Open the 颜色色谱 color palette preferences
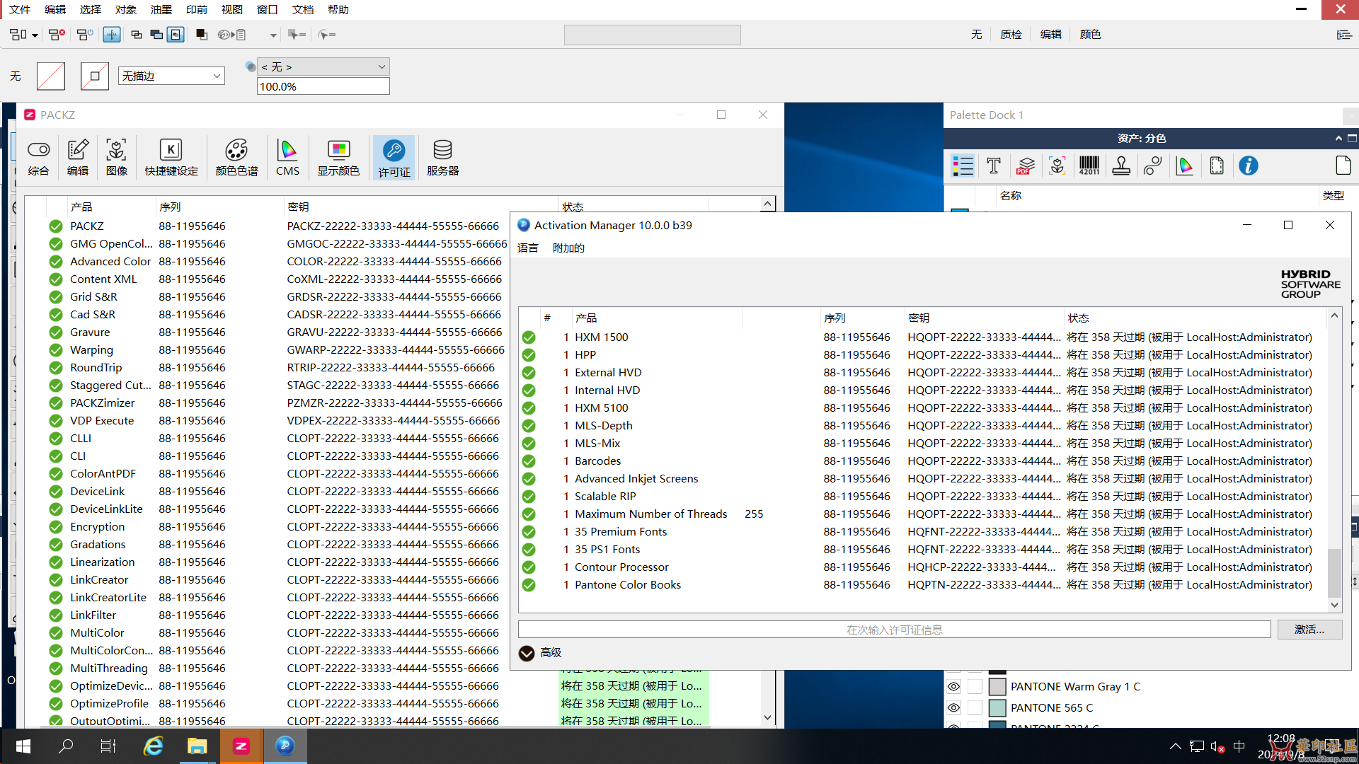Viewport: 1359px width, 764px height. point(236,157)
